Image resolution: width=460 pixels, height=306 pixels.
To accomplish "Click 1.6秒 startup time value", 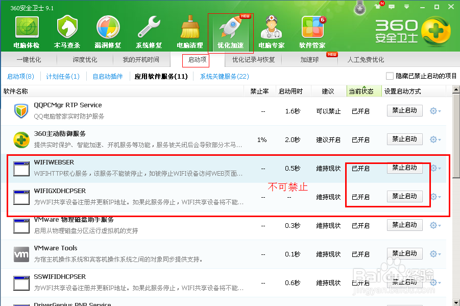I will (293, 111).
